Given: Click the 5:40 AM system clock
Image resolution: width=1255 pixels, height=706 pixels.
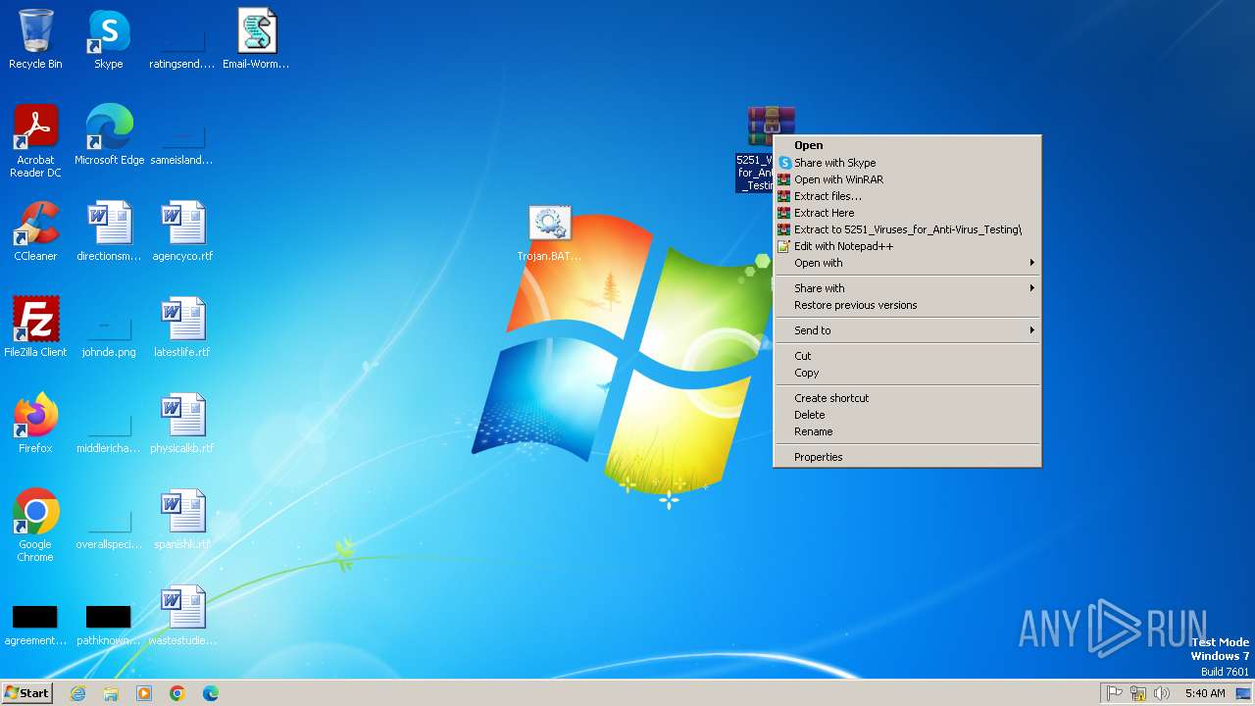Looking at the screenshot, I should pos(1205,693).
